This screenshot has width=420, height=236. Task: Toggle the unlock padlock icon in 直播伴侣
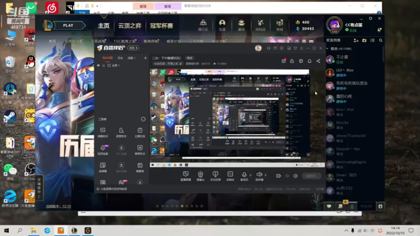click(x=292, y=61)
